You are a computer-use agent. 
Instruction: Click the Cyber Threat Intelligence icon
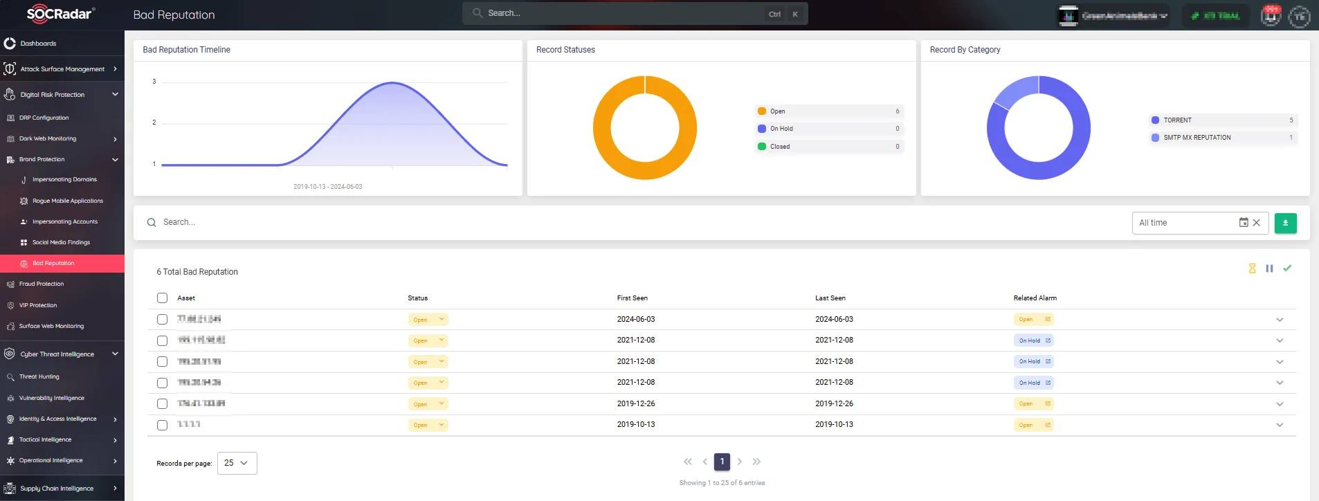point(10,354)
